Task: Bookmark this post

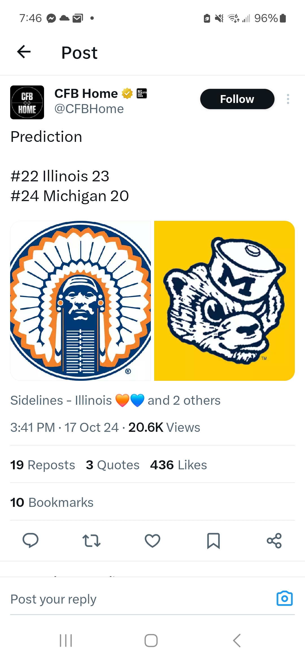Action: click(x=213, y=540)
